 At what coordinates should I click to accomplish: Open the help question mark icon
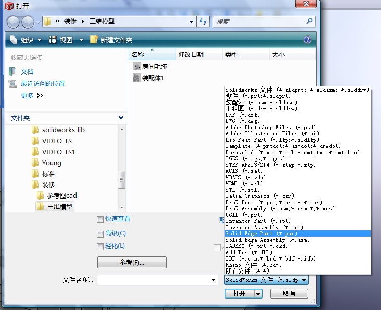[308, 40]
